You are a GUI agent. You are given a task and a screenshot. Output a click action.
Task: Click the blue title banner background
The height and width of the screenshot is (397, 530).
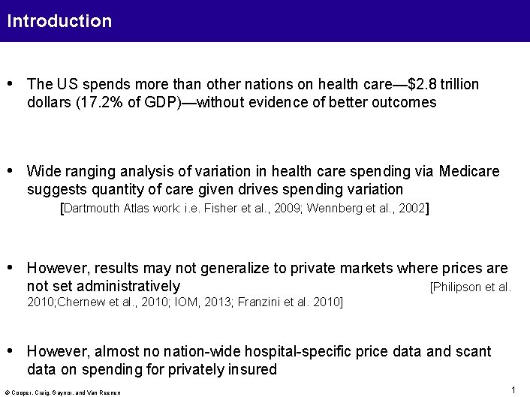point(265,21)
